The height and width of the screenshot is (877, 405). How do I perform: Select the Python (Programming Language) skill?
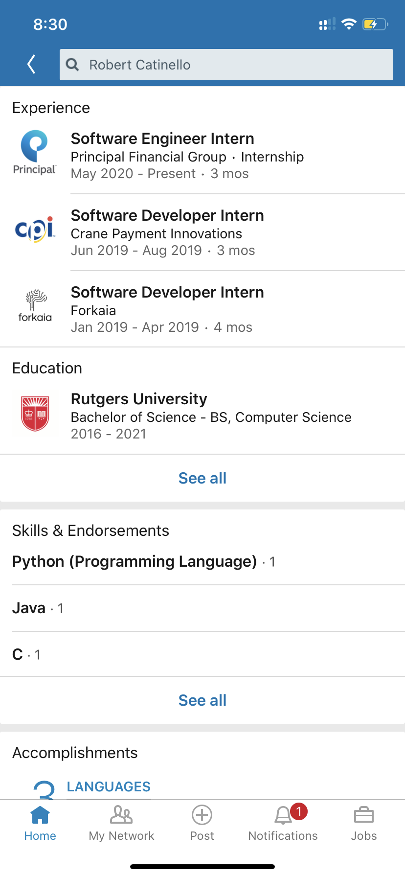(x=135, y=561)
